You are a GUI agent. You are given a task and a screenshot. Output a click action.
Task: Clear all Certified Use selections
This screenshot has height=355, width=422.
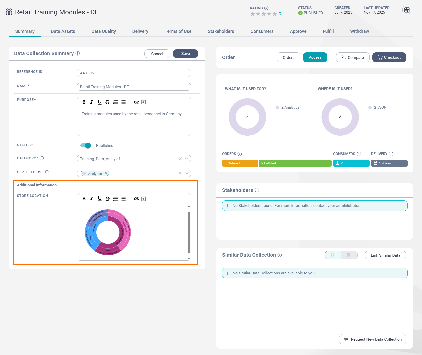[x=180, y=173]
